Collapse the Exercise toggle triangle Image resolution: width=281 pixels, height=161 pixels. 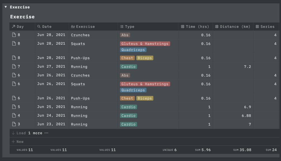6,7
